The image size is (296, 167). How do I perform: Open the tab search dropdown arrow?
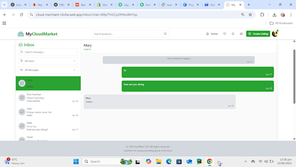pos(4,5)
